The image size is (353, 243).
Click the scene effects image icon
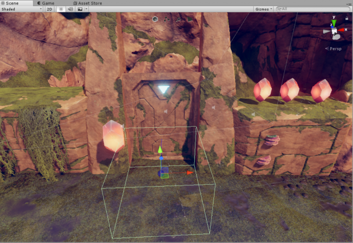(x=79, y=9)
